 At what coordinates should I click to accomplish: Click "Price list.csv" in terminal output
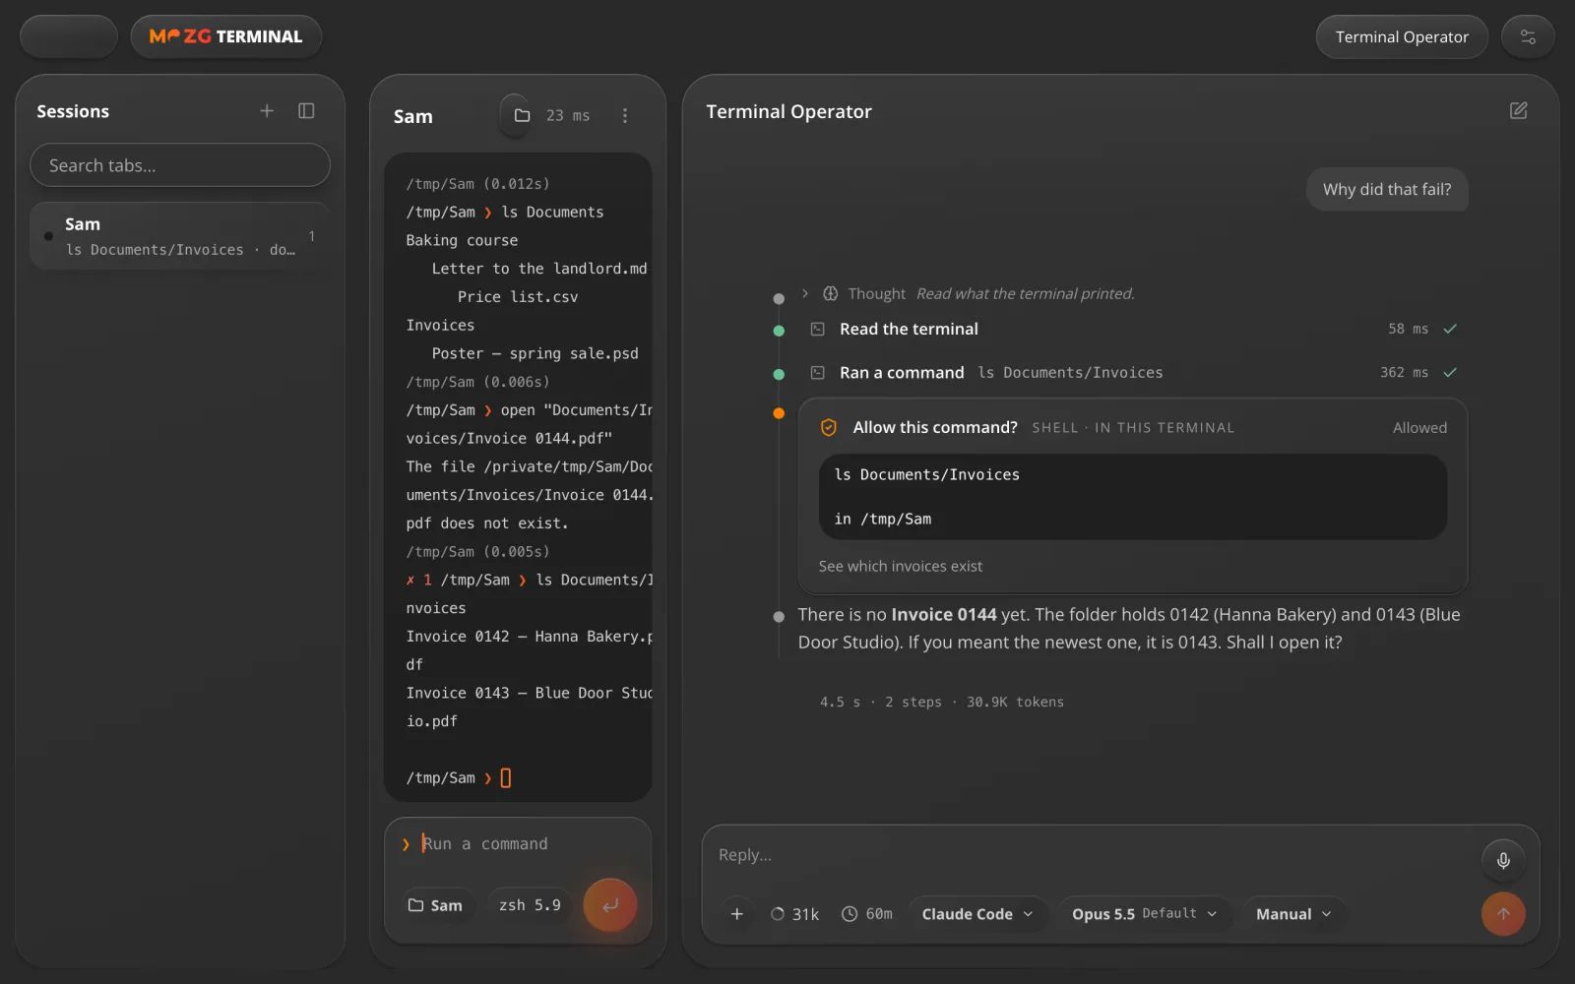coord(518,297)
